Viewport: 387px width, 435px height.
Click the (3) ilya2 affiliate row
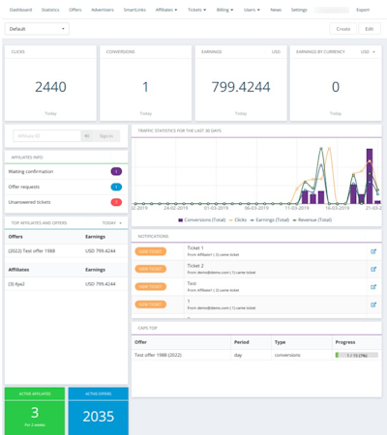[66, 284]
